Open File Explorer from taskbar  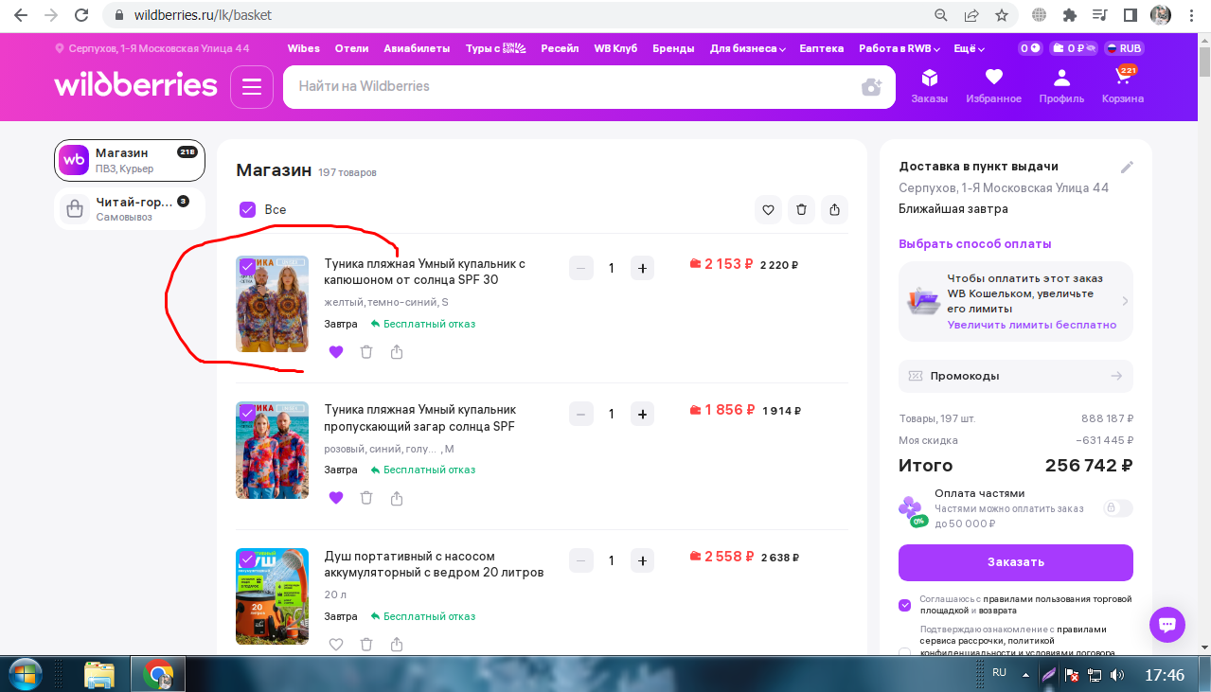pos(99,675)
